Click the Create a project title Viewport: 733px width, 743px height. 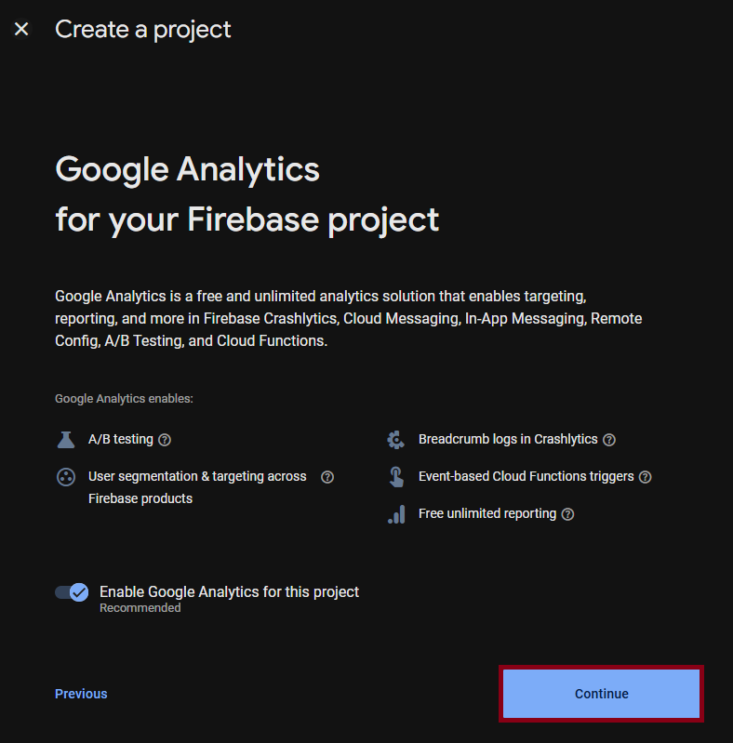coord(142,30)
